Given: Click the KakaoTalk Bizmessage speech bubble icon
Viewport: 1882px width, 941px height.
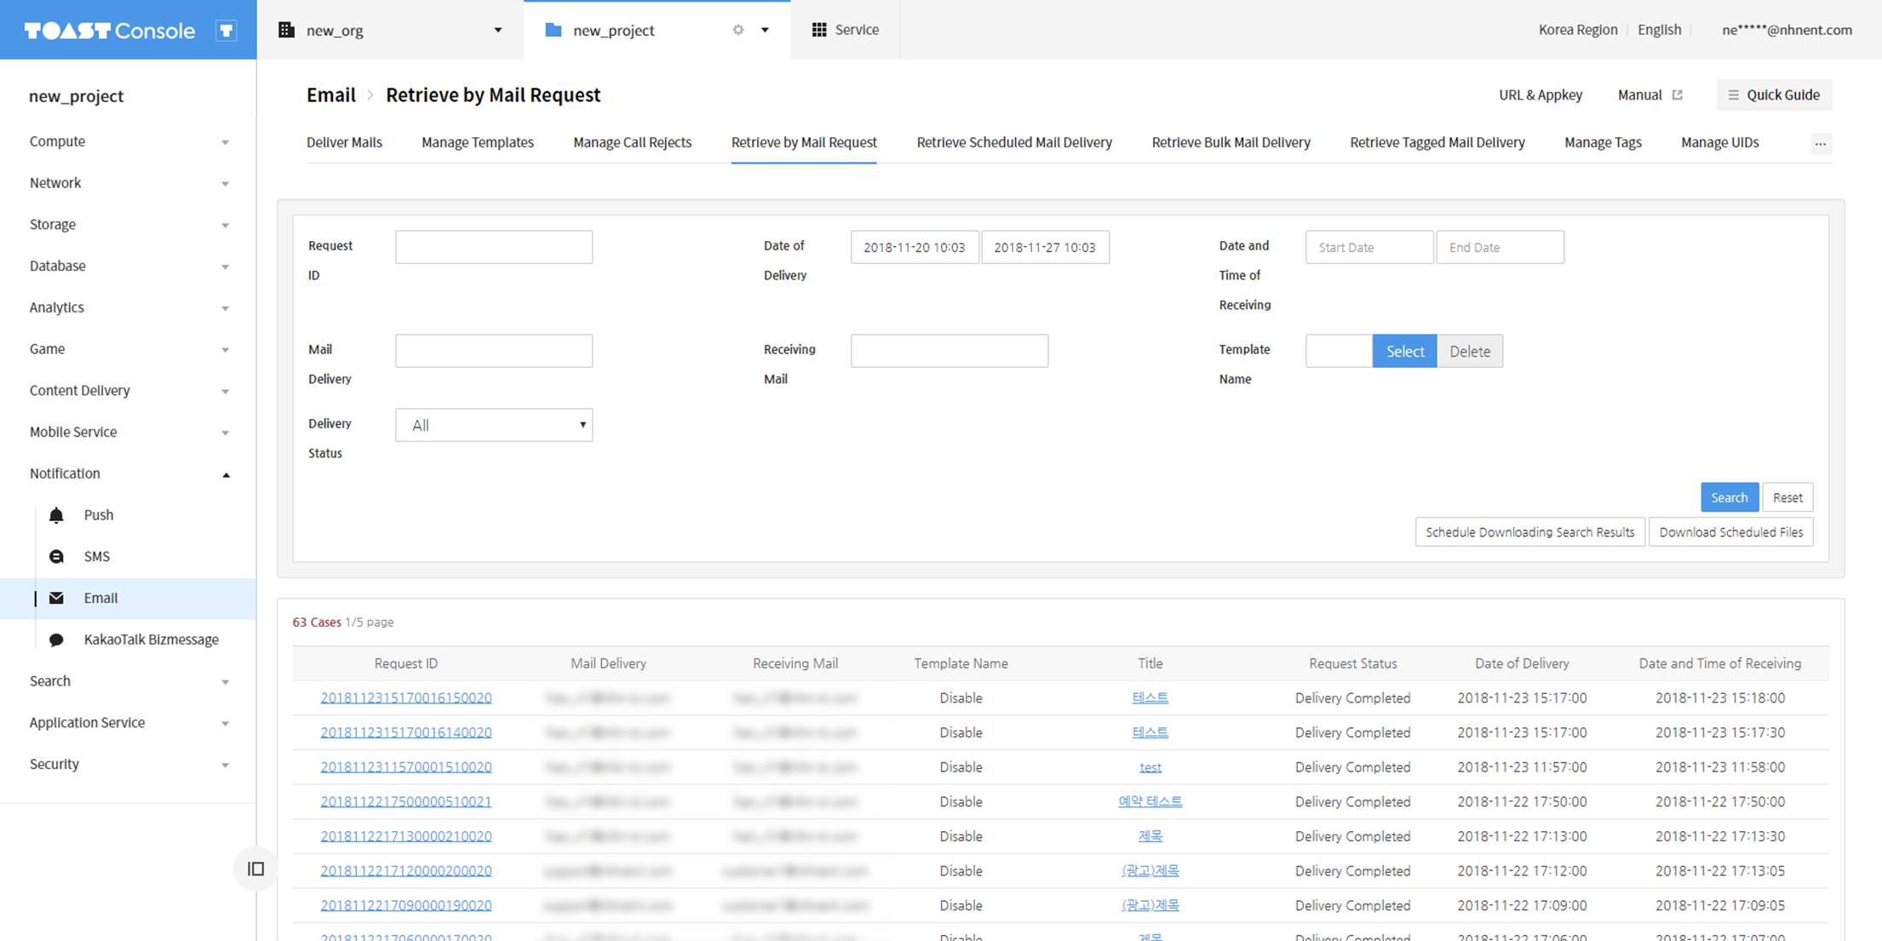Looking at the screenshot, I should point(56,640).
